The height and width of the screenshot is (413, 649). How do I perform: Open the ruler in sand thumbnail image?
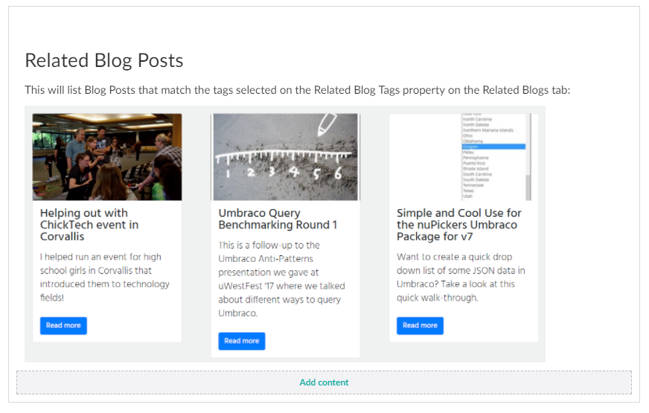click(286, 157)
